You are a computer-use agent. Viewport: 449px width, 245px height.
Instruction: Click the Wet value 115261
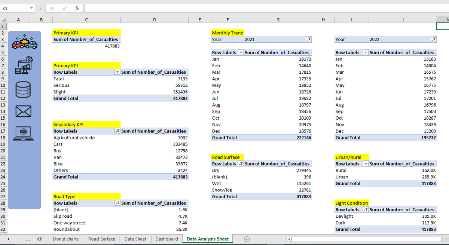[x=304, y=184]
